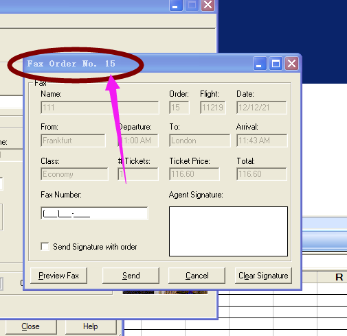Image resolution: width=347 pixels, height=336 pixels.
Task: Close the Fax Order No. 15 dialog
Action: (291, 63)
